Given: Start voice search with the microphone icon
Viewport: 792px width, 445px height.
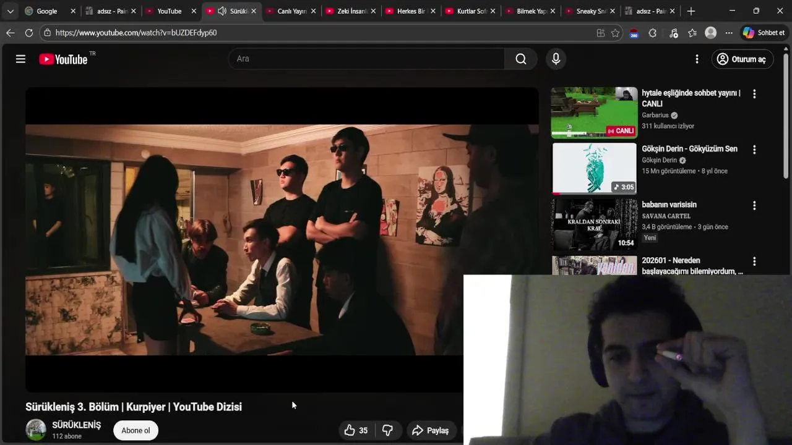Looking at the screenshot, I should point(556,59).
